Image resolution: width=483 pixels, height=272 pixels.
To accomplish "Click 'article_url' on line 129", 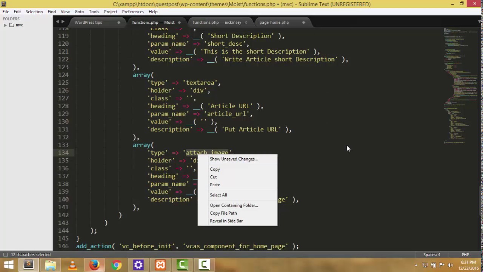I will point(226,114).
